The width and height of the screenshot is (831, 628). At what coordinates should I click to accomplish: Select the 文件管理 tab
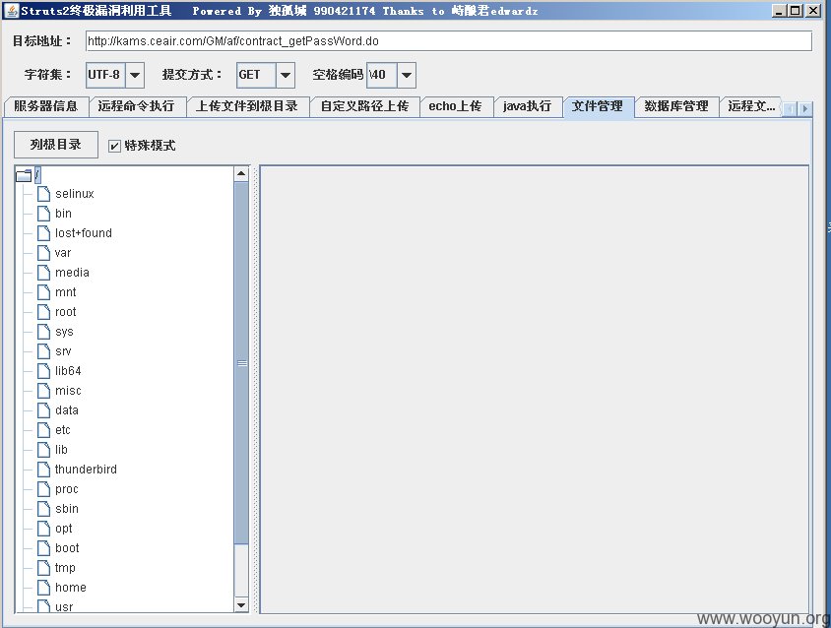tap(598, 106)
